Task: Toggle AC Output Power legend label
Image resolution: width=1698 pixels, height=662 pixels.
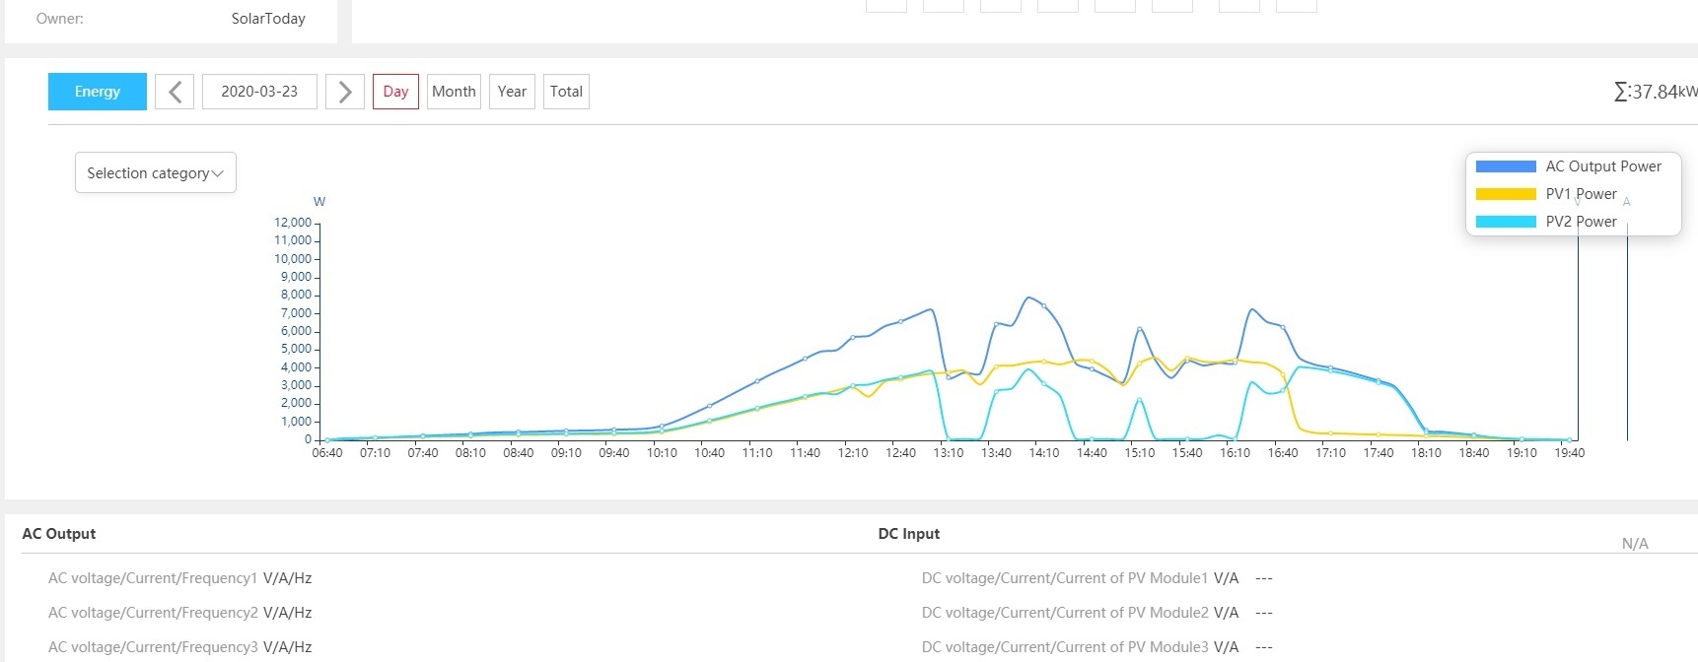Action: (1602, 166)
